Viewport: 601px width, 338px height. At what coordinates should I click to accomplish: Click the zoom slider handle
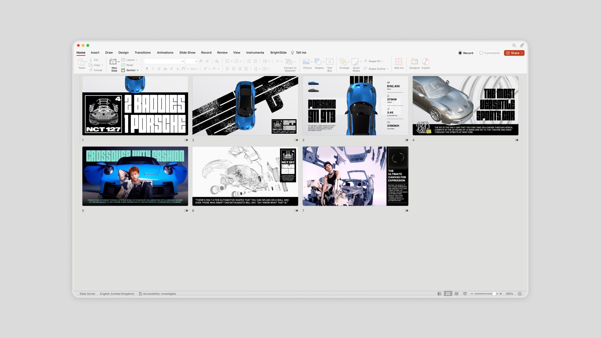pyautogui.click(x=494, y=294)
